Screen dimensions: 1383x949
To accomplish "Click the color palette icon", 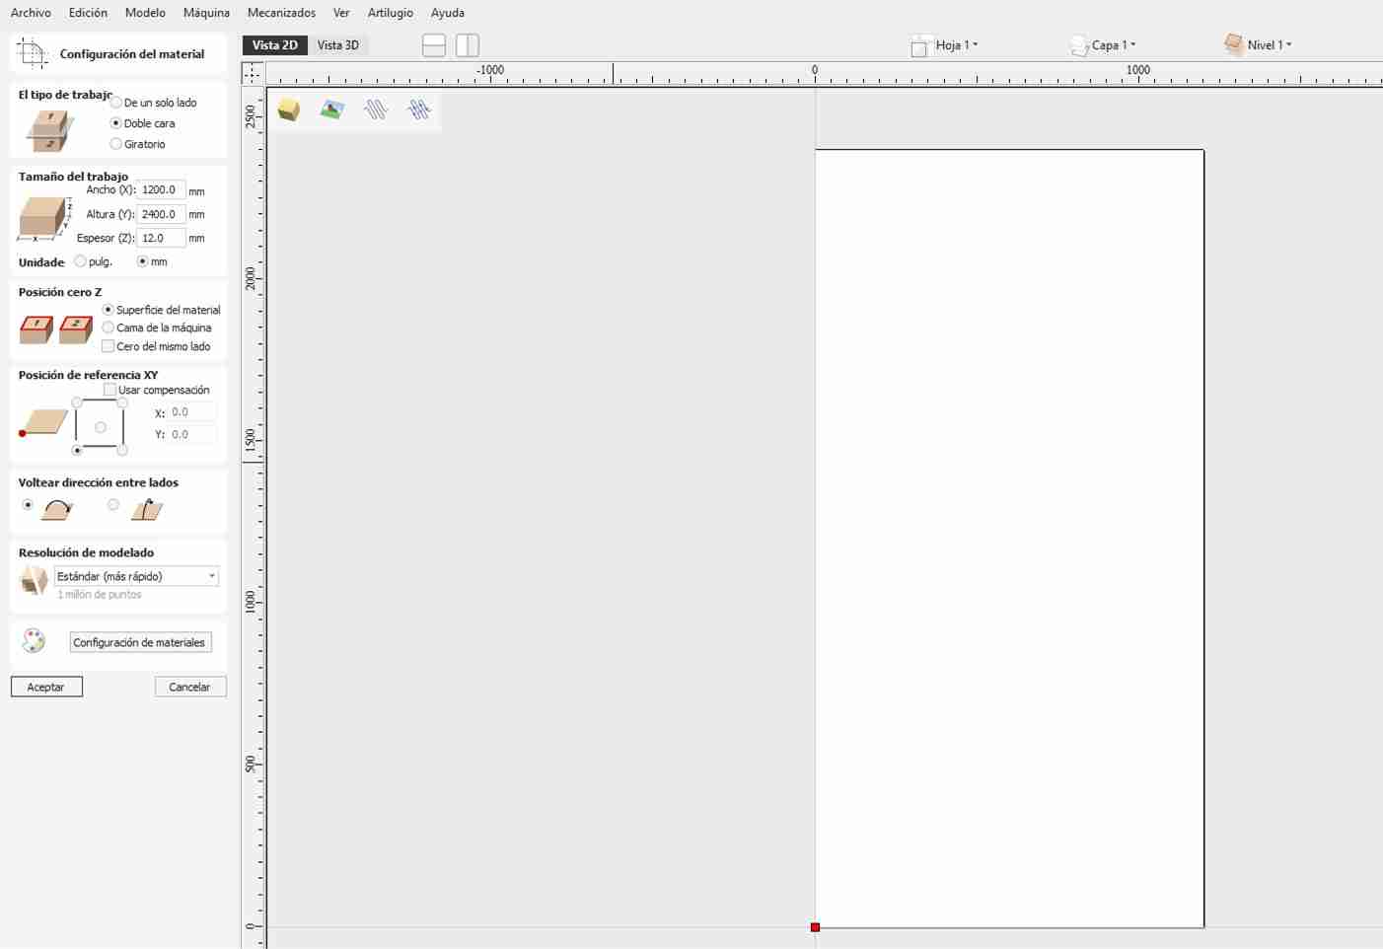I will click(34, 641).
